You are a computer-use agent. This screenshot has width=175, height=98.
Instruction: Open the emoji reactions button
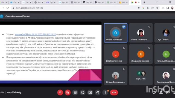pos(83,93)
